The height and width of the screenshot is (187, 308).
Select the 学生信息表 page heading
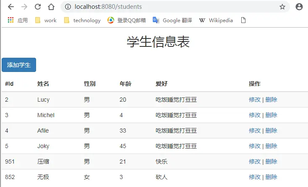tap(158, 42)
